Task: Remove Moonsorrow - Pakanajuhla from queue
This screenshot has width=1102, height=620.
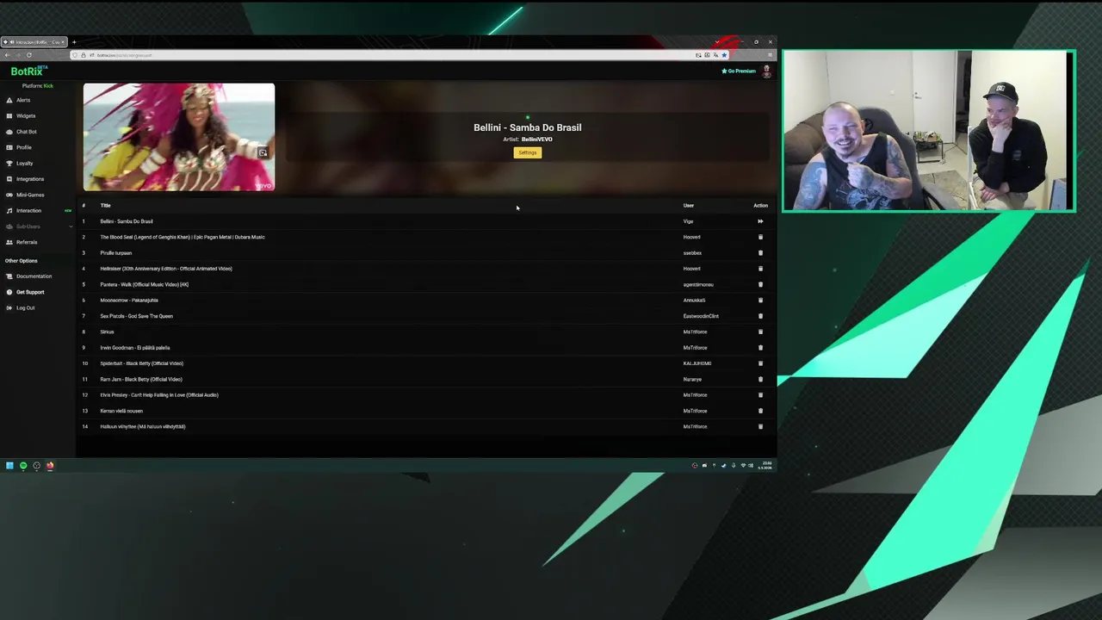Action: pos(760,301)
